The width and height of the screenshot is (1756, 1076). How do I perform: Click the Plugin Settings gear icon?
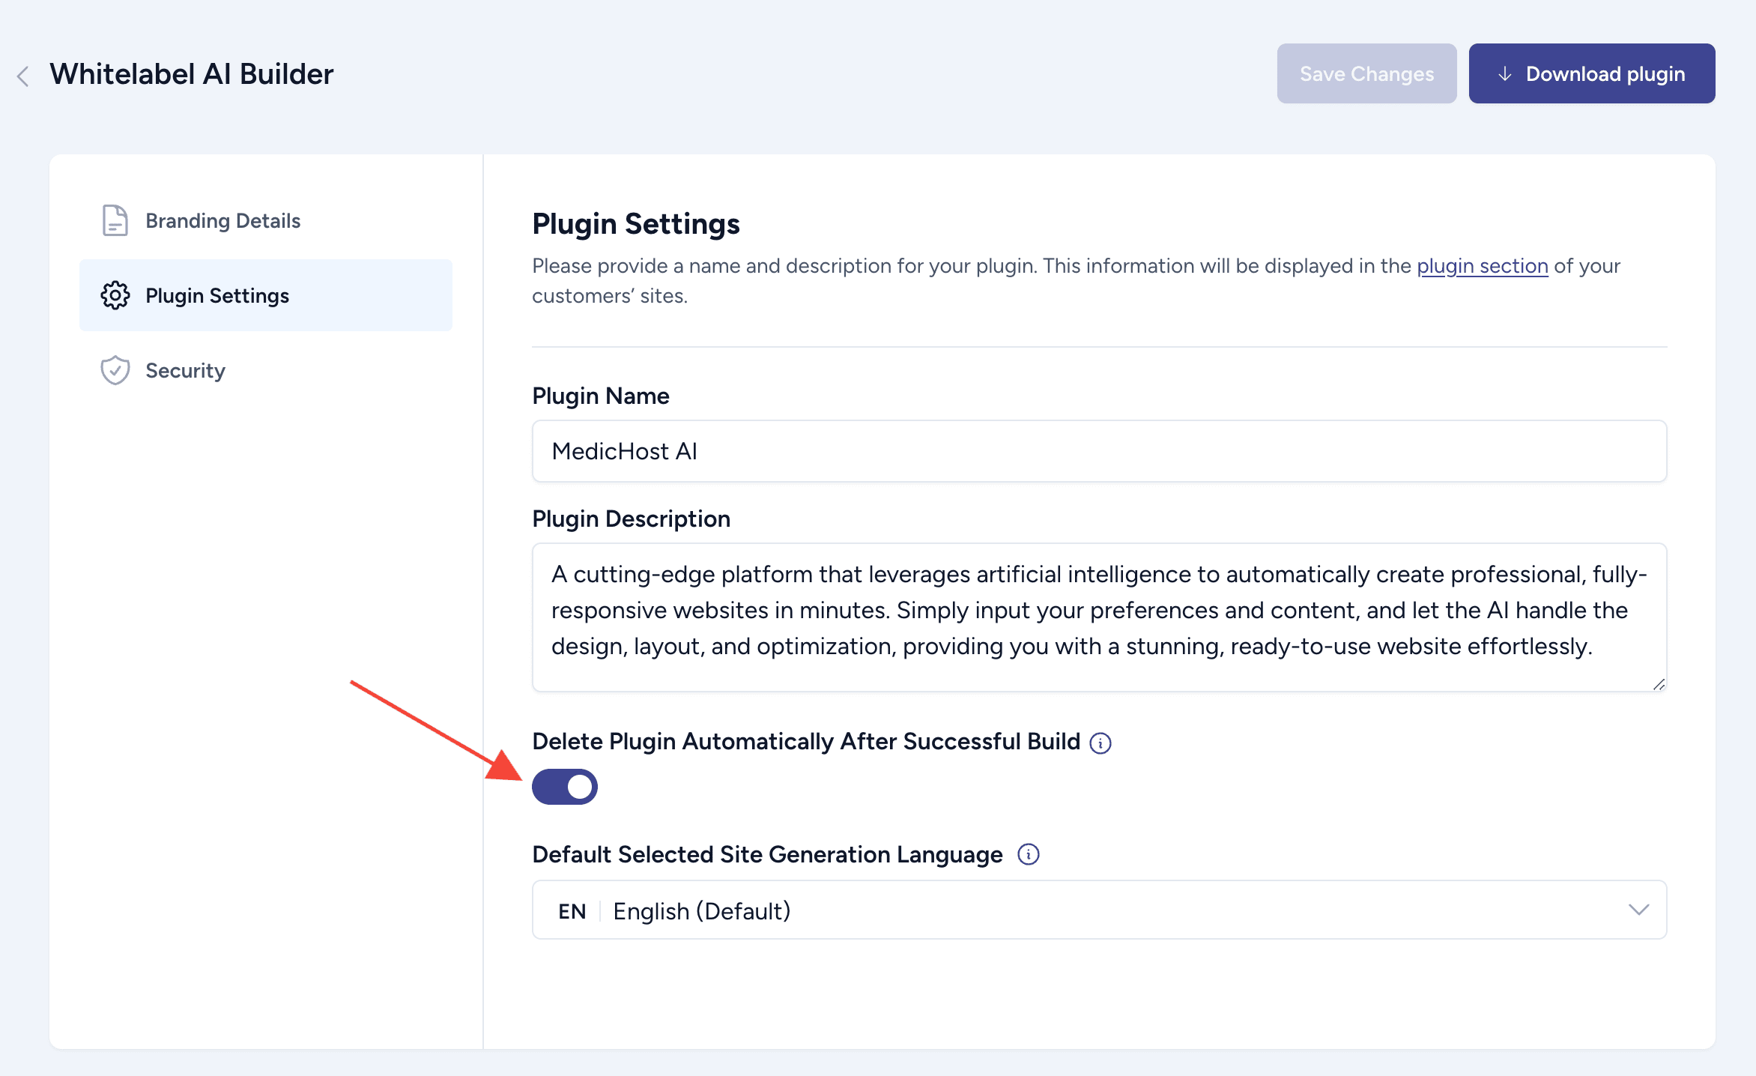tap(115, 295)
